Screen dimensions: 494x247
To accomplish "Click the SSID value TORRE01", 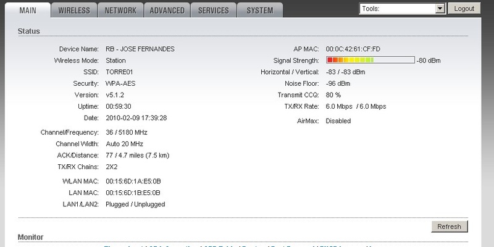I will tap(120, 72).
